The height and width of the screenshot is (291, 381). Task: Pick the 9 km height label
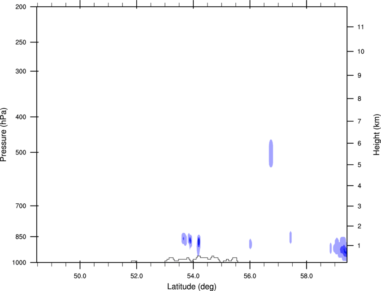(x=359, y=76)
